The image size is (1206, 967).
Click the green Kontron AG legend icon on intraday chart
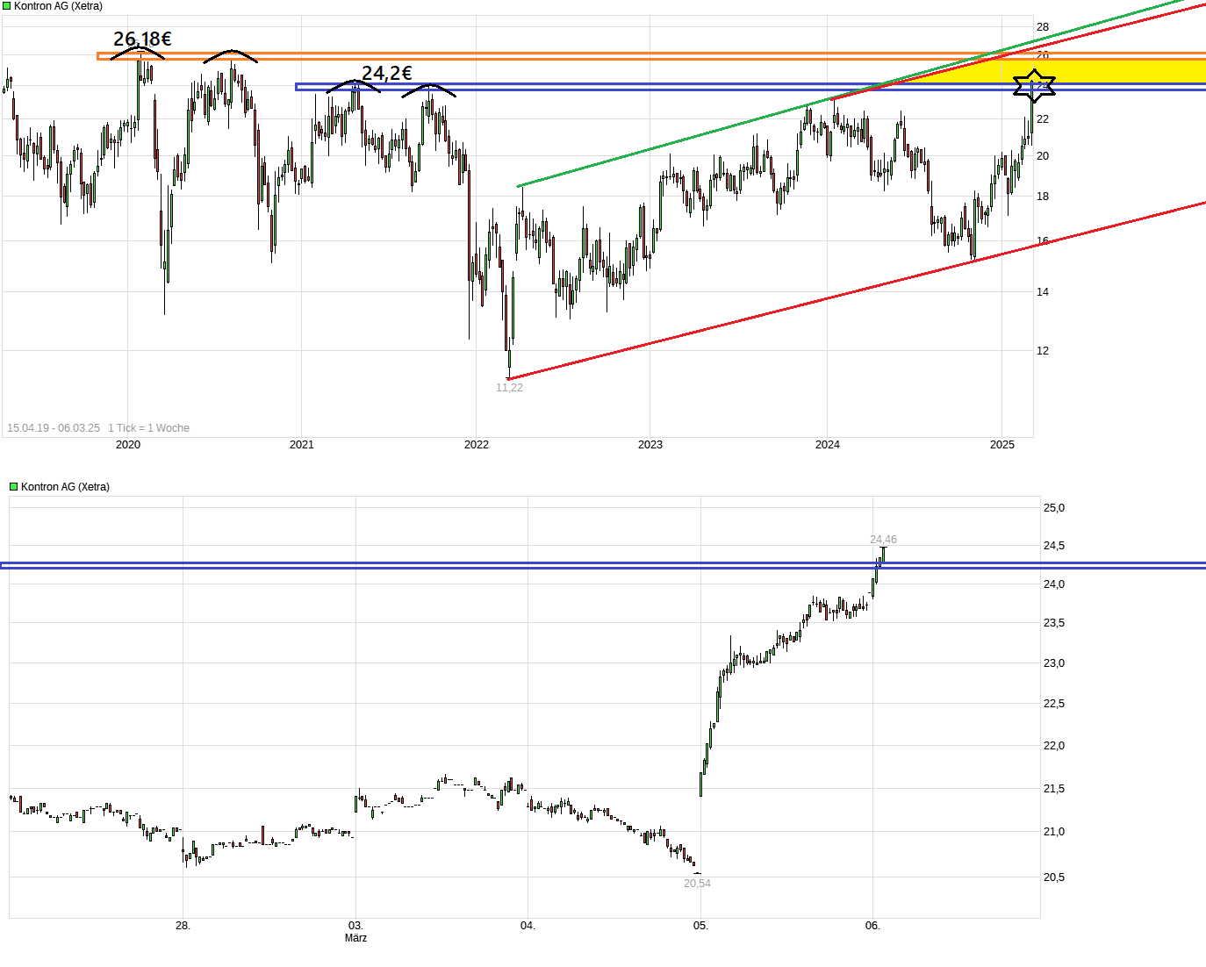pyautogui.click(x=13, y=486)
